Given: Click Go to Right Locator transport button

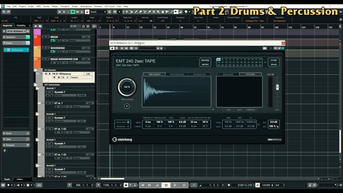Looking at the screenshot, I should pyautogui.click(x=150, y=185).
